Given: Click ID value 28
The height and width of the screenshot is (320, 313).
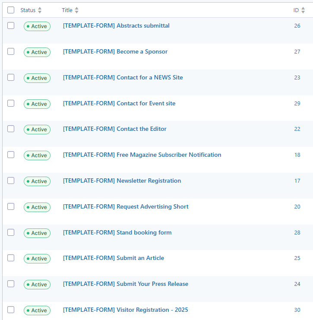Looking at the screenshot, I should pyautogui.click(x=297, y=233).
